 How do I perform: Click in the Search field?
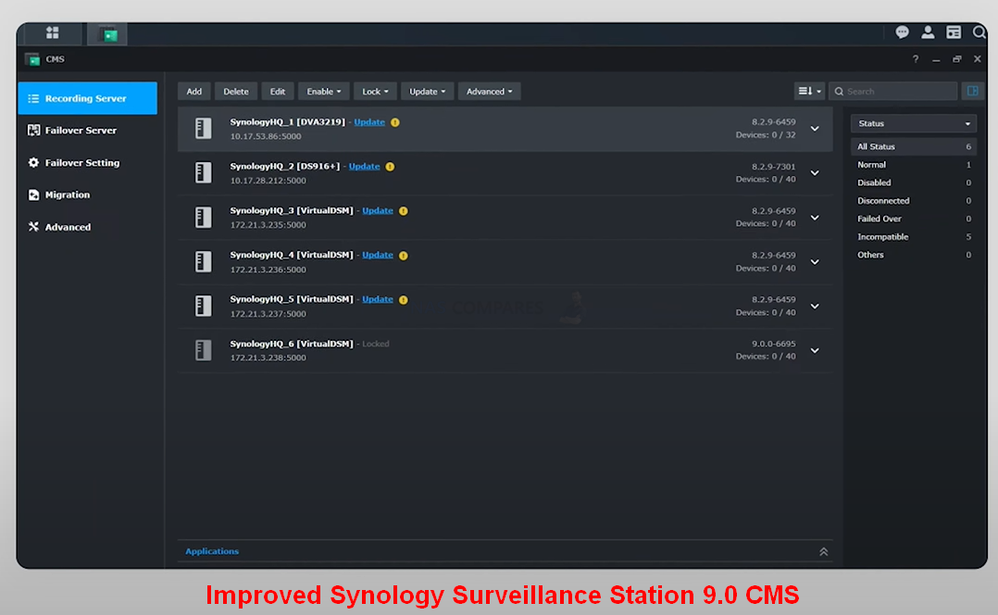click(893, 91)
